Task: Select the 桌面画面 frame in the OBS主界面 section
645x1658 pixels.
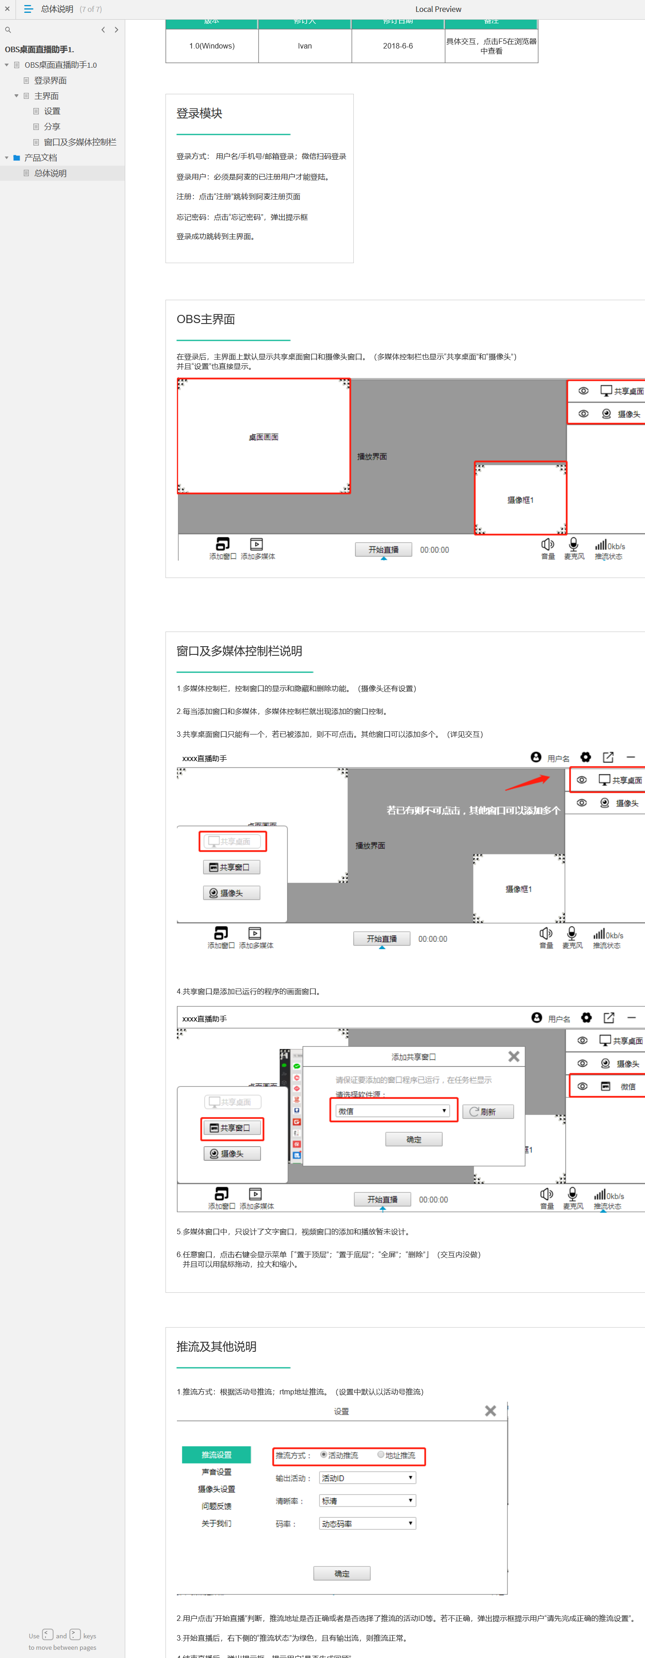Action: (x=264, y=436)
